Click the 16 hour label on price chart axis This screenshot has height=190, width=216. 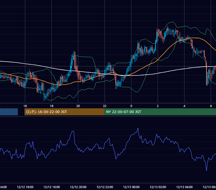pyautogui.click(x=25, y=106)
